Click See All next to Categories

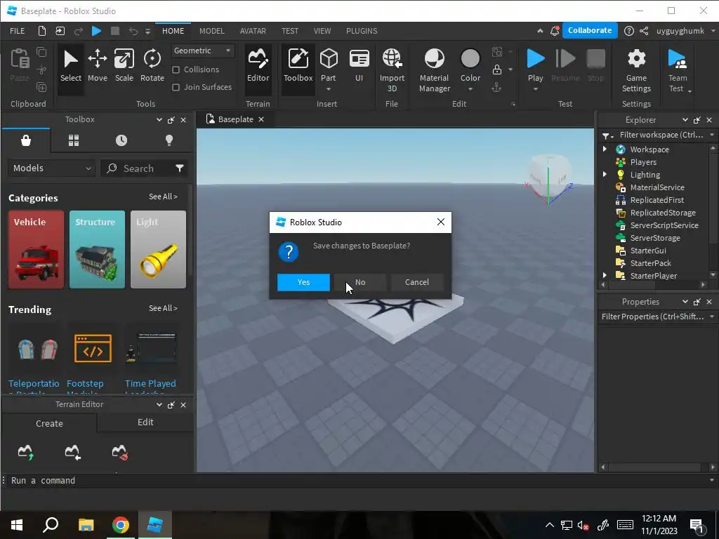click(x=163, y=197)
